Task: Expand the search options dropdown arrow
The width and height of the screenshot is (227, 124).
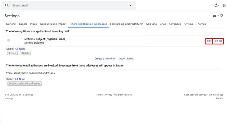Action: tap(131, 6)
